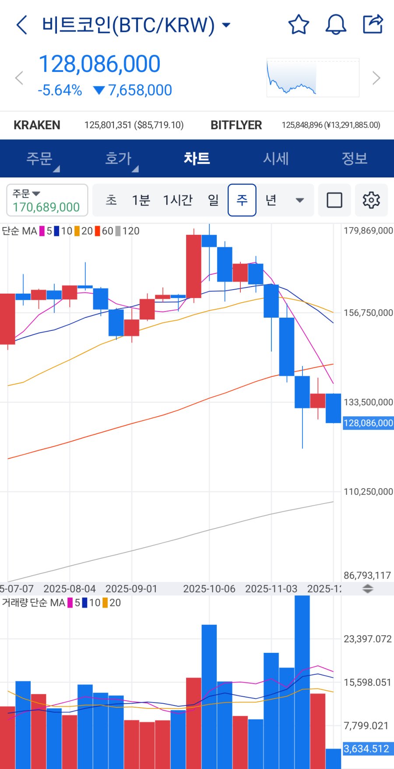394x769 pixels.
Task: Tap the mini price chart thumbnail
Action: click(x=313, y=78)
